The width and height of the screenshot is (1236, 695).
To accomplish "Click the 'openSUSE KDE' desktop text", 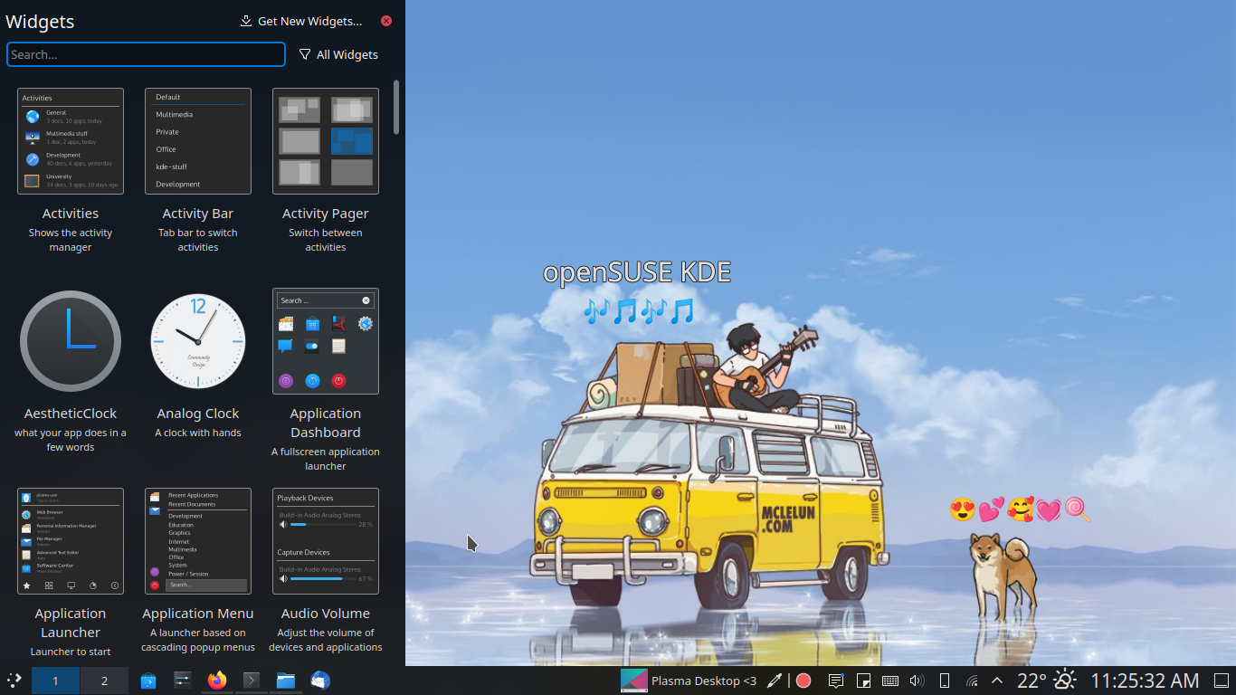I will 637,272.
